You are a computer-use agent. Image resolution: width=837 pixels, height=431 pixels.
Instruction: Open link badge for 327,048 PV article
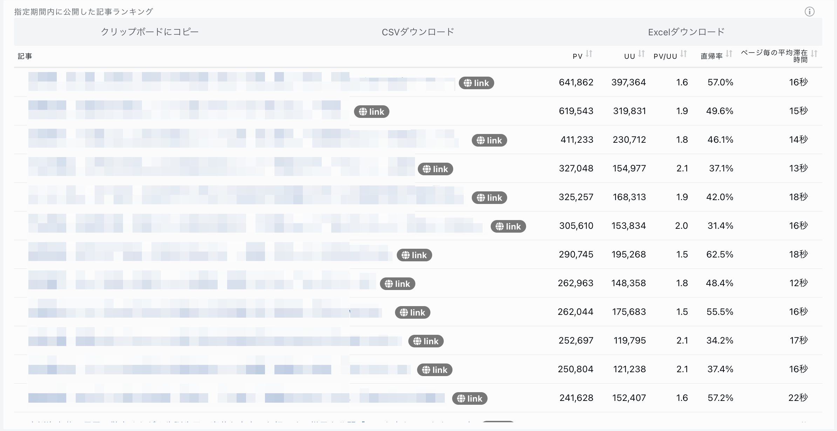pos(435,169)
